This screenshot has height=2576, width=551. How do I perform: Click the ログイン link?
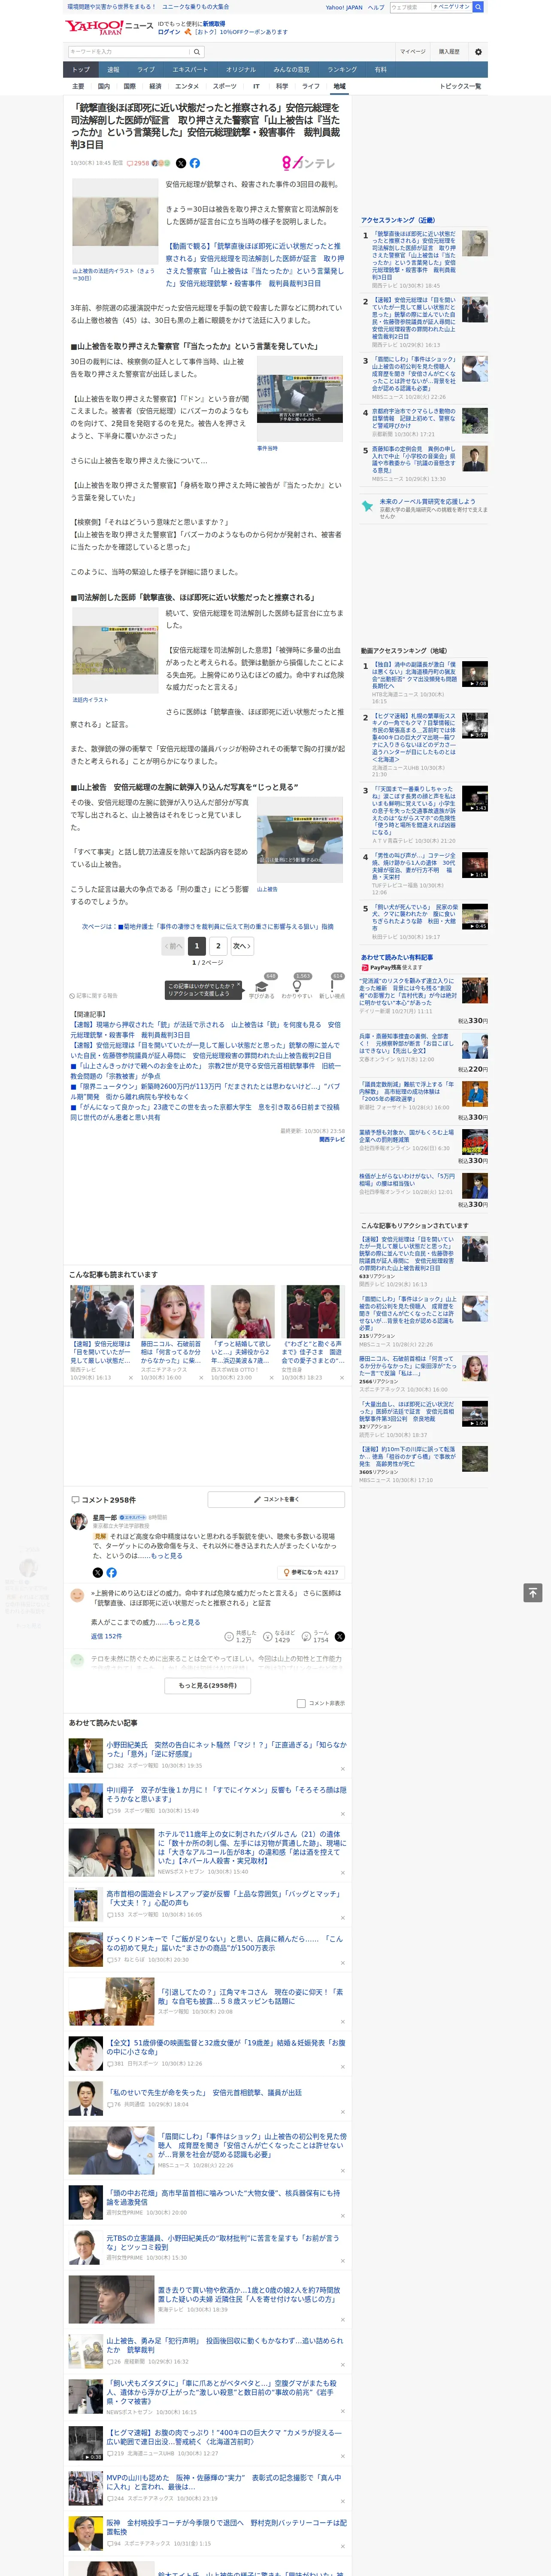[169, 32]
